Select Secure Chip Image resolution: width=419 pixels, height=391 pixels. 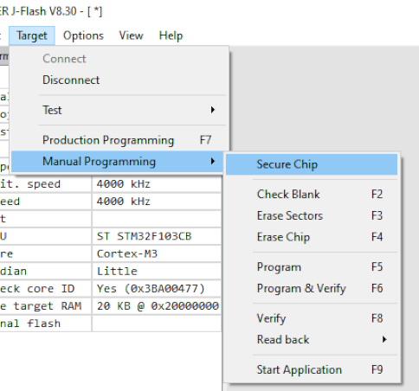click(312, 164)
